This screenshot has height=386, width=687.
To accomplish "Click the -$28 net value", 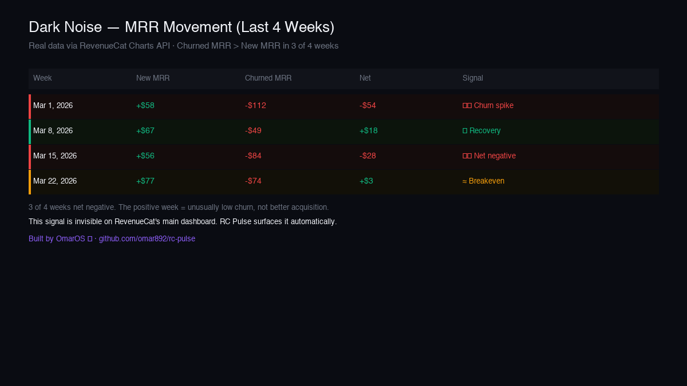I will [368, 156].
